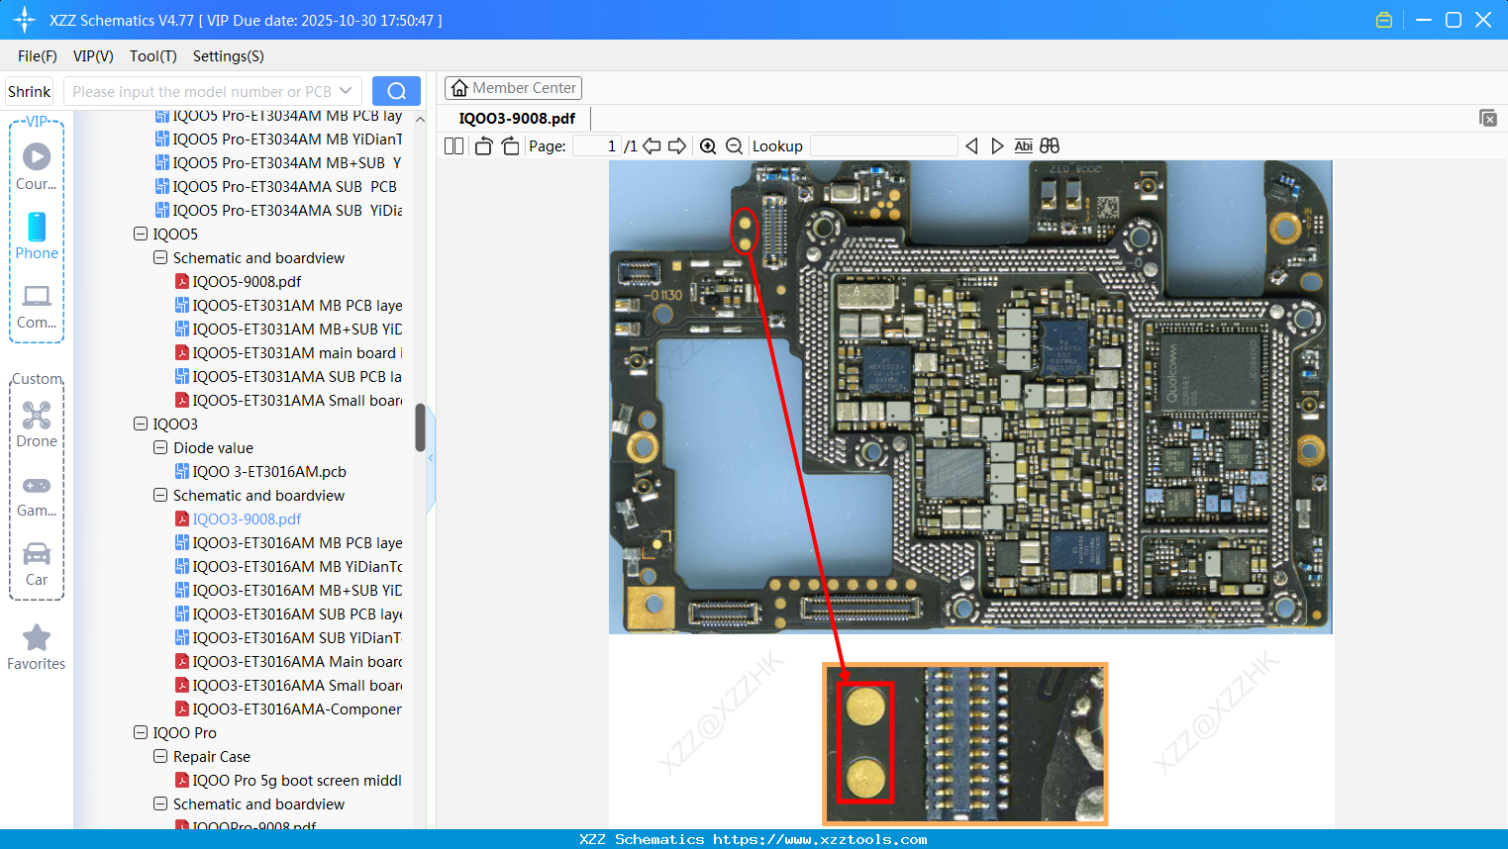The width and height of the screenshot is (1508, 849).
Task: Zoom in on the PDF
Action: (708, 145)
